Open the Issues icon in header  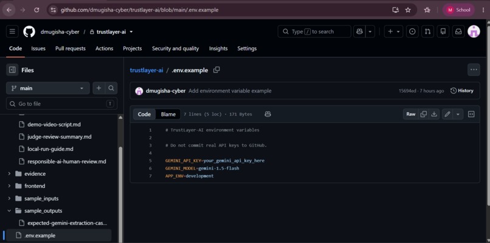click(x=412, y=32)
